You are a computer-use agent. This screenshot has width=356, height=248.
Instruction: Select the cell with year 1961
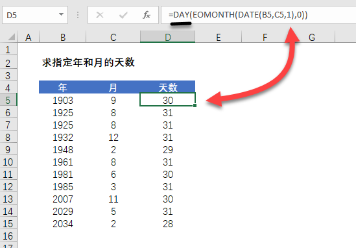click(x=63, y=162)
